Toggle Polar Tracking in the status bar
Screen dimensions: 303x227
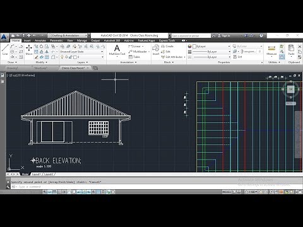point(64,192)
